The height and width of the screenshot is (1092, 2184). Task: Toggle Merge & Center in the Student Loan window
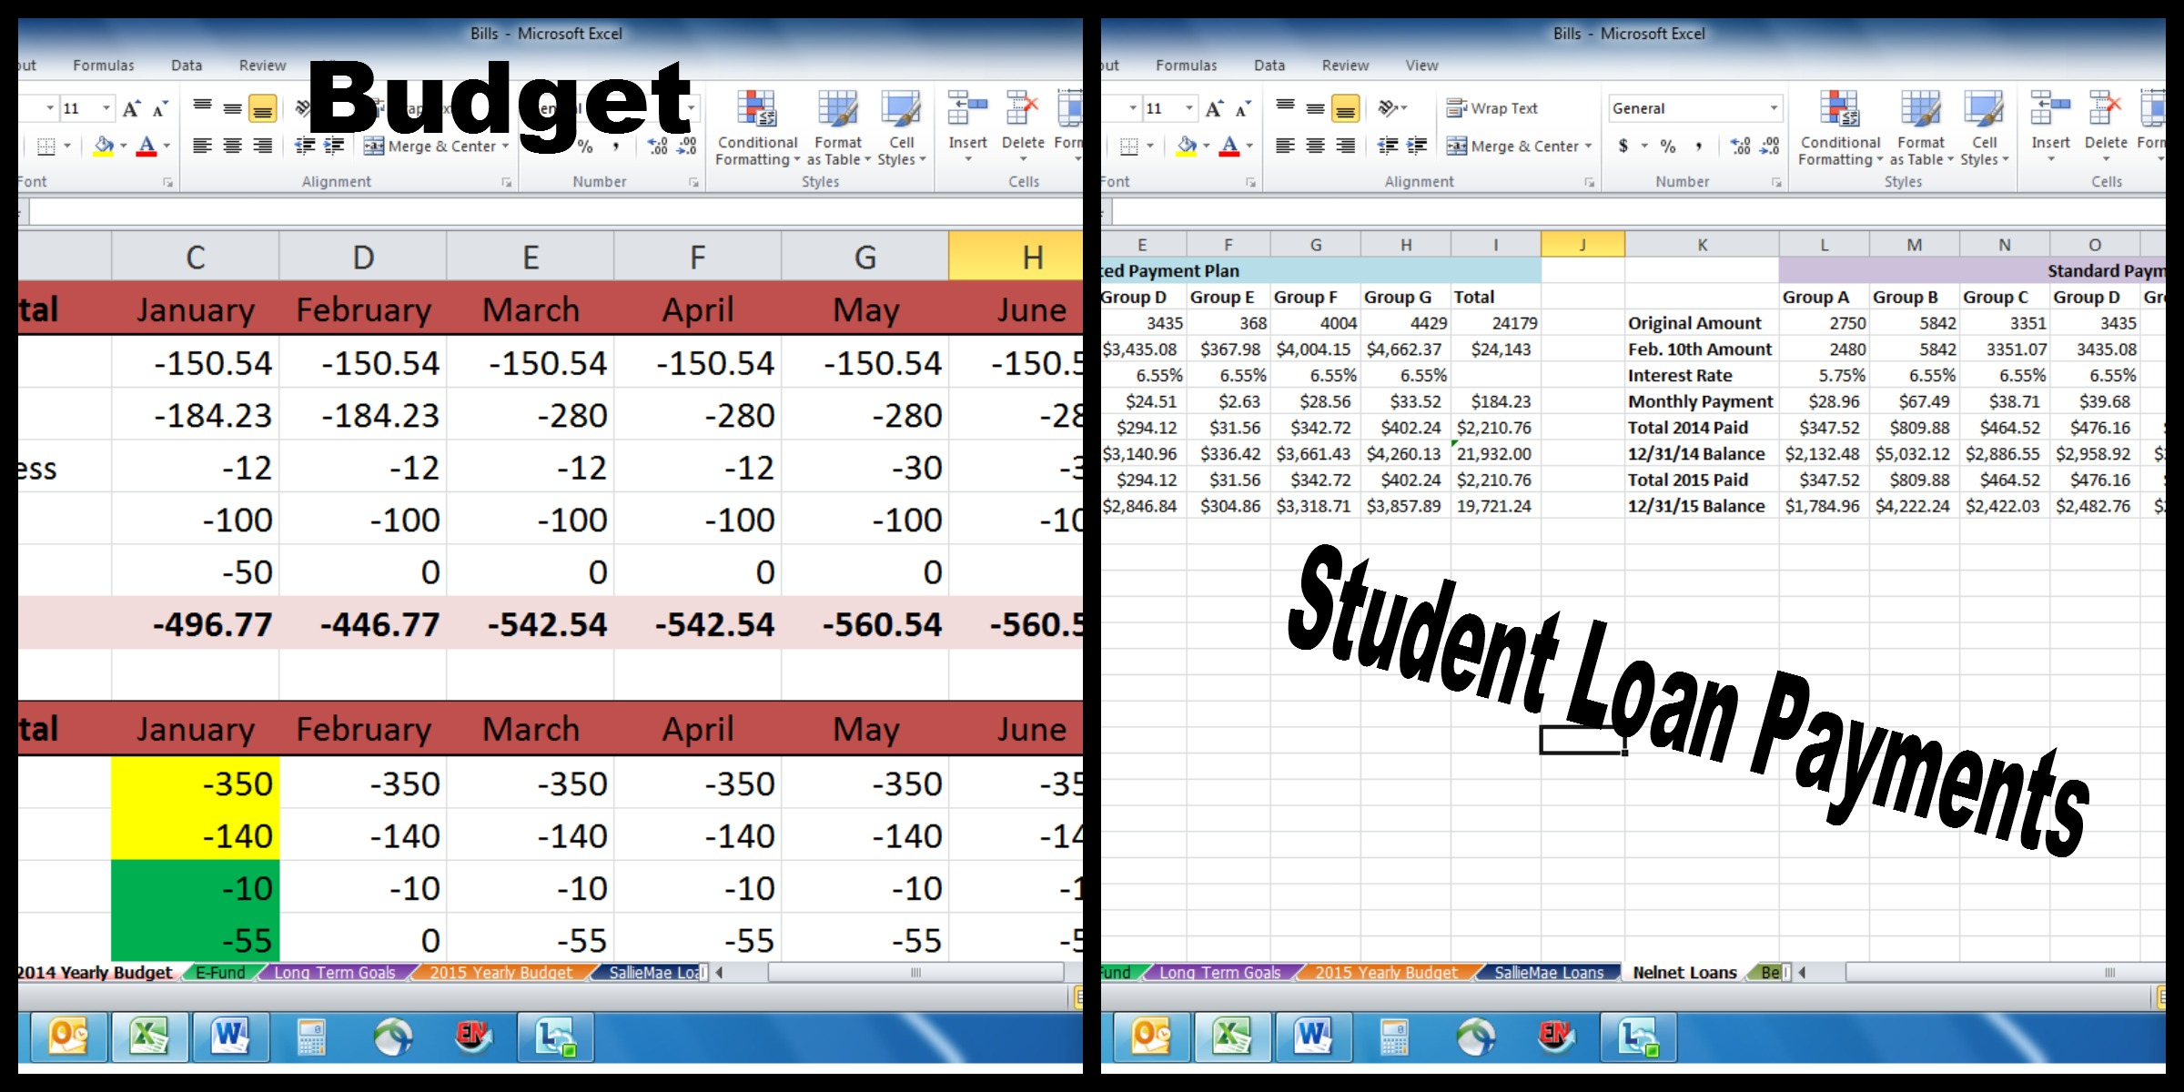pyautogui.click(x=1513, y=146)
